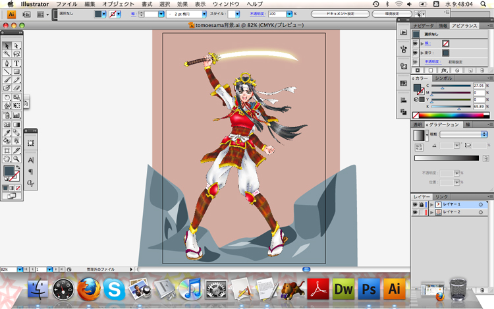This screenshot has height=309, width=494.
Task: Select the Eyedropper tool
Action: point(7,133)
